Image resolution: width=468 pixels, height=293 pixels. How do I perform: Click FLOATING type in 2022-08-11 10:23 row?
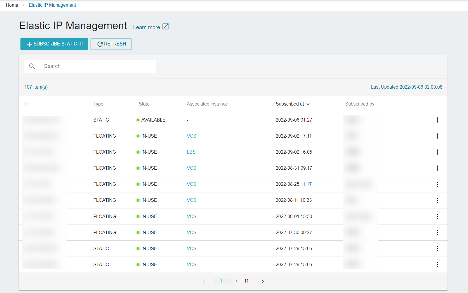105,200
